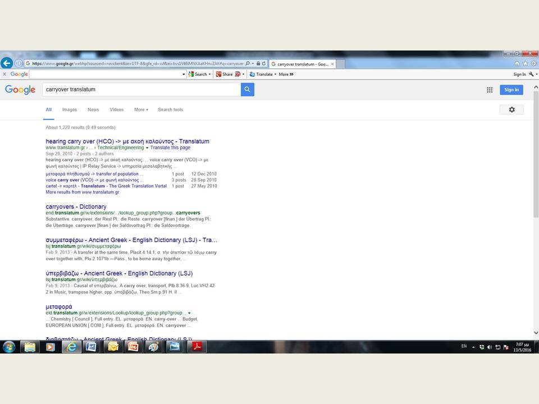Refresh the page with the reload icon
539x404 pixels.
point(264,63)
